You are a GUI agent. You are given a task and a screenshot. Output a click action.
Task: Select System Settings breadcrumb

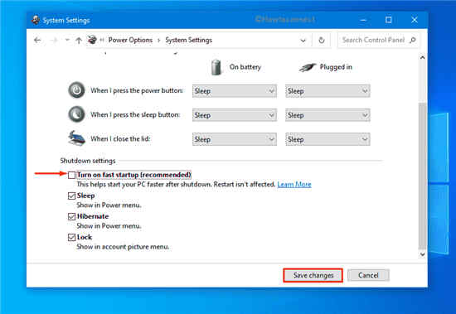point(189,40)
